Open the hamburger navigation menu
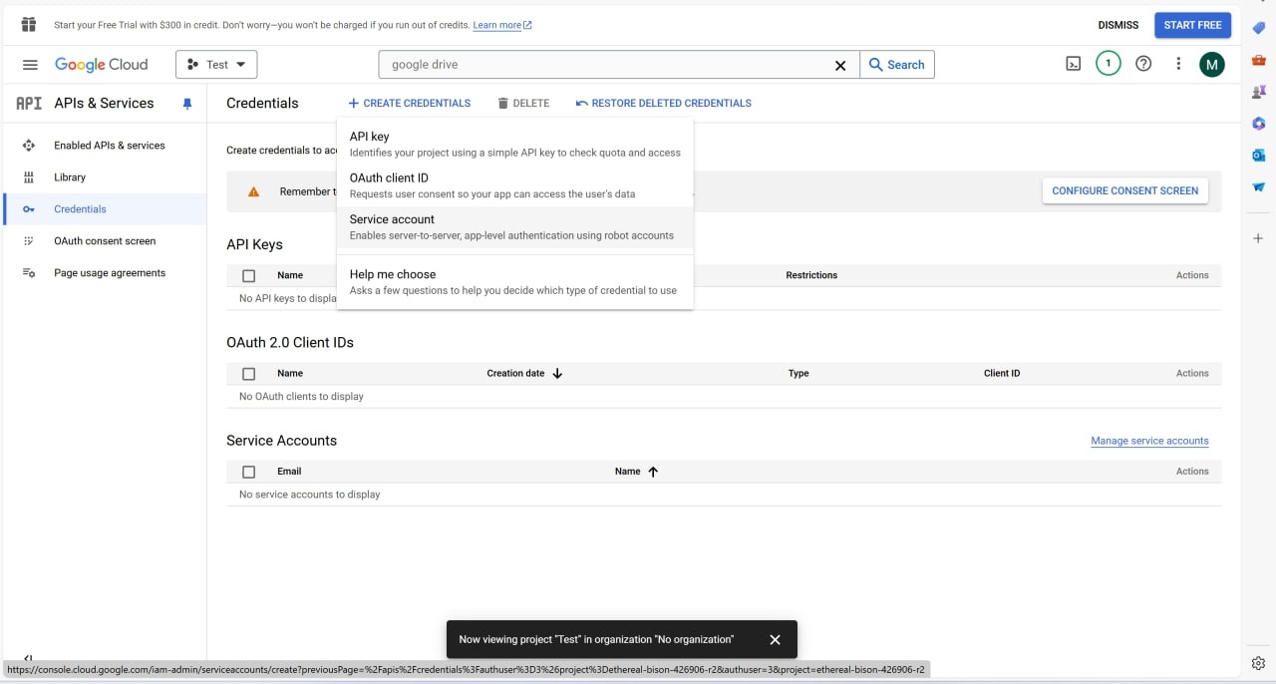This screenshot has height=684, width=1276. pos(30,65)
